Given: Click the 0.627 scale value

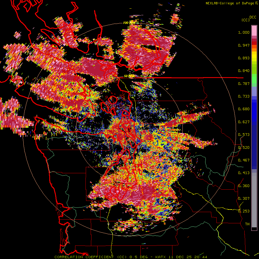Looking at the screenshot, I should click(244, 122).
